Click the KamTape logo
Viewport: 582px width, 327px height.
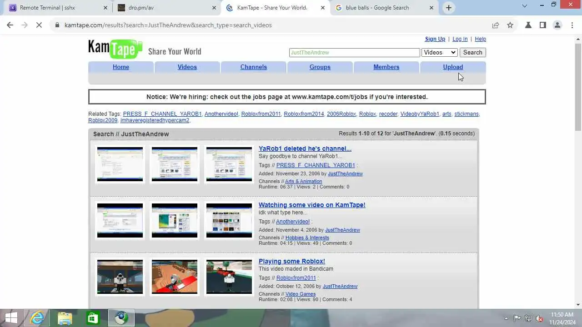click(115, 49)
